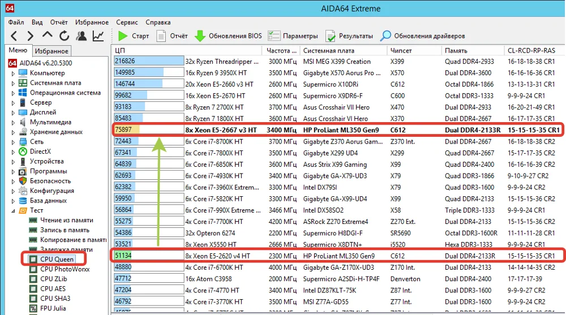Go back with the left arrow toolbar icon
This screenshot has width=566, height=315.
point(14,36)
